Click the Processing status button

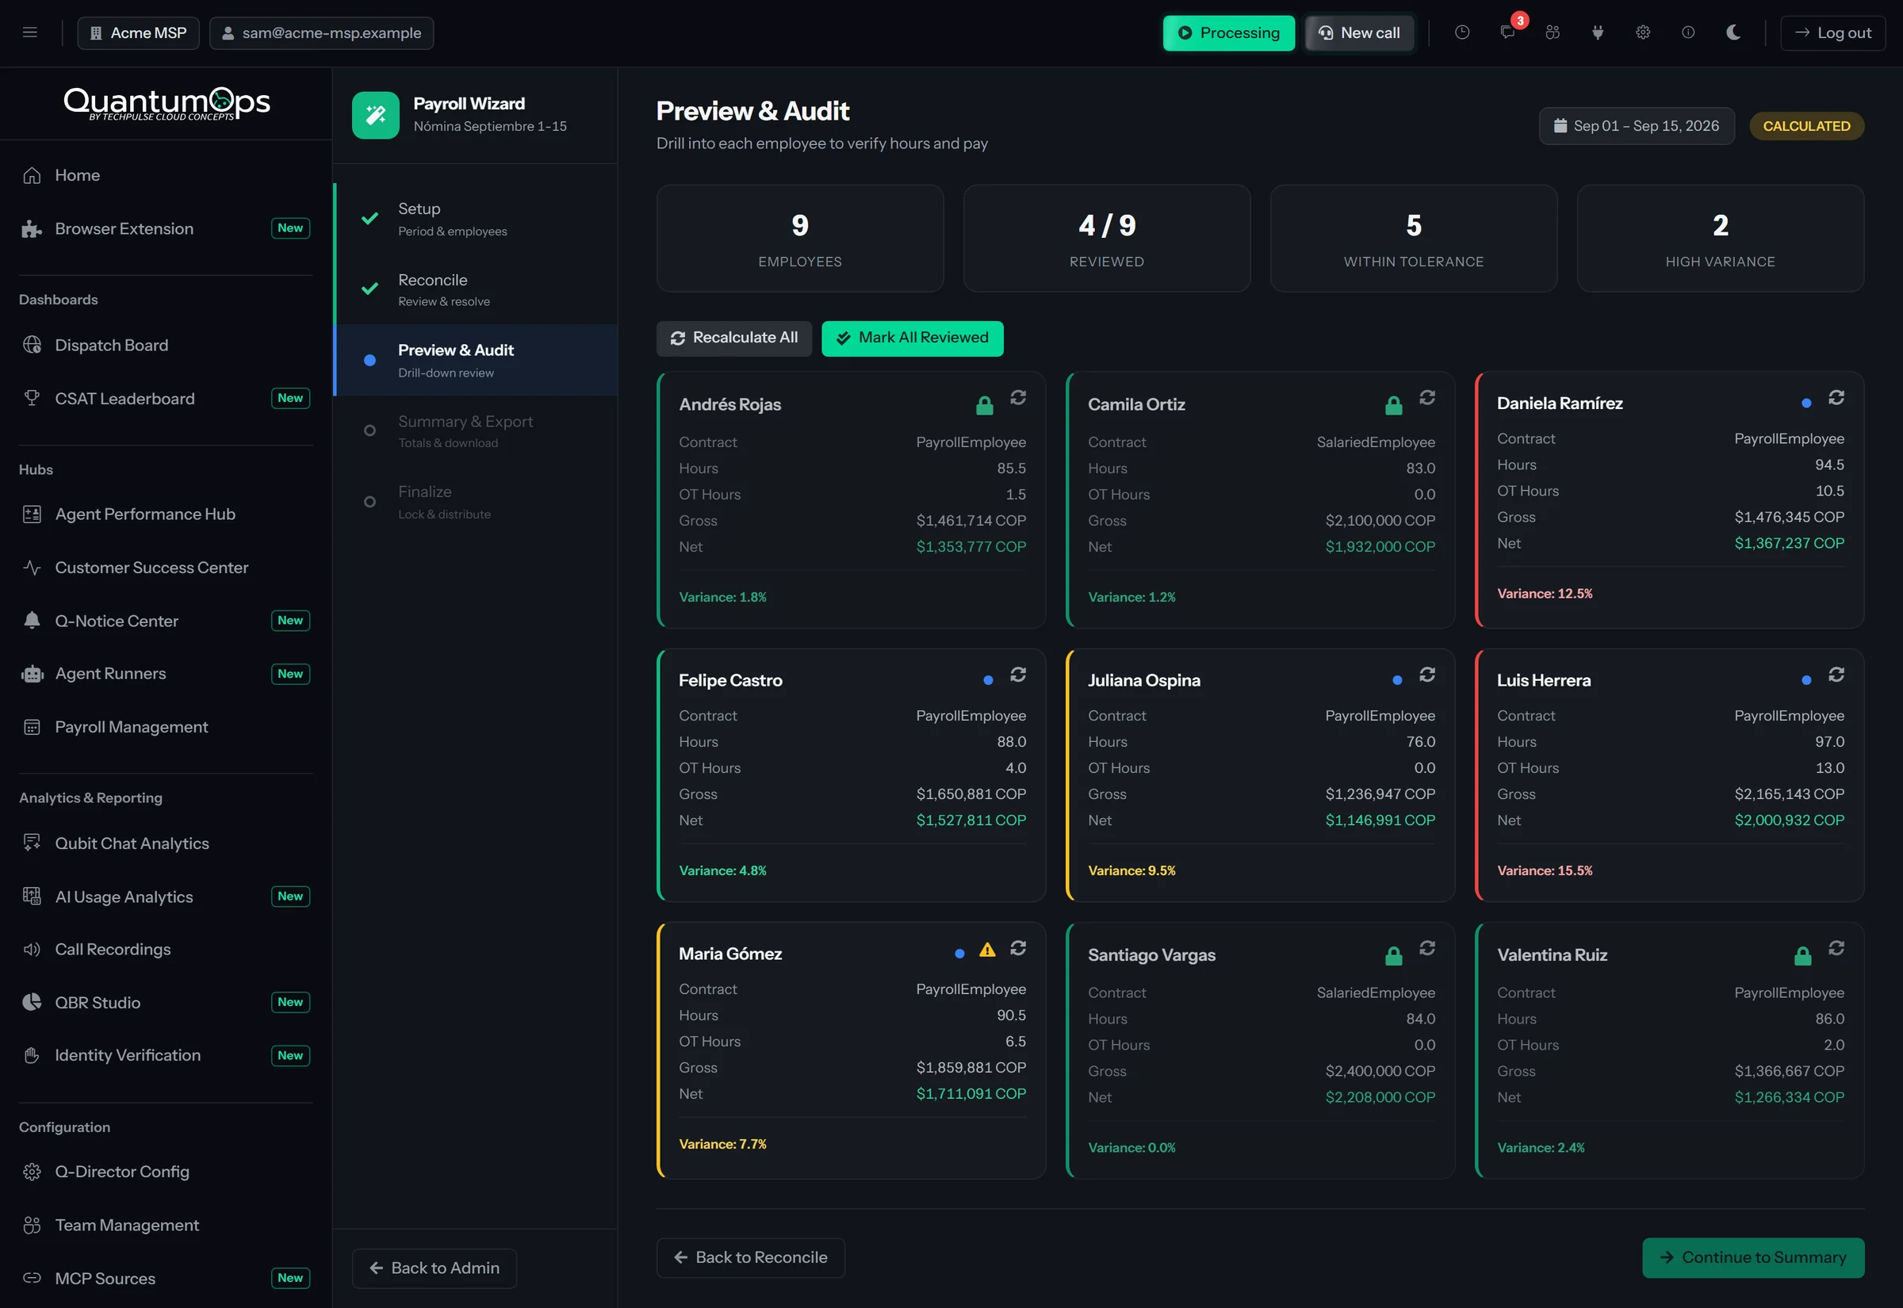point(1228,33)
